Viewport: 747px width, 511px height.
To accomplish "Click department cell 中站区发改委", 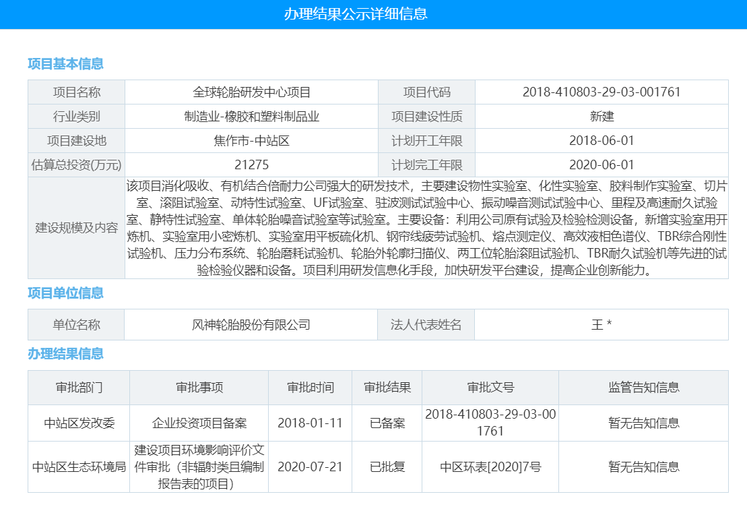I will pos(79,423).
